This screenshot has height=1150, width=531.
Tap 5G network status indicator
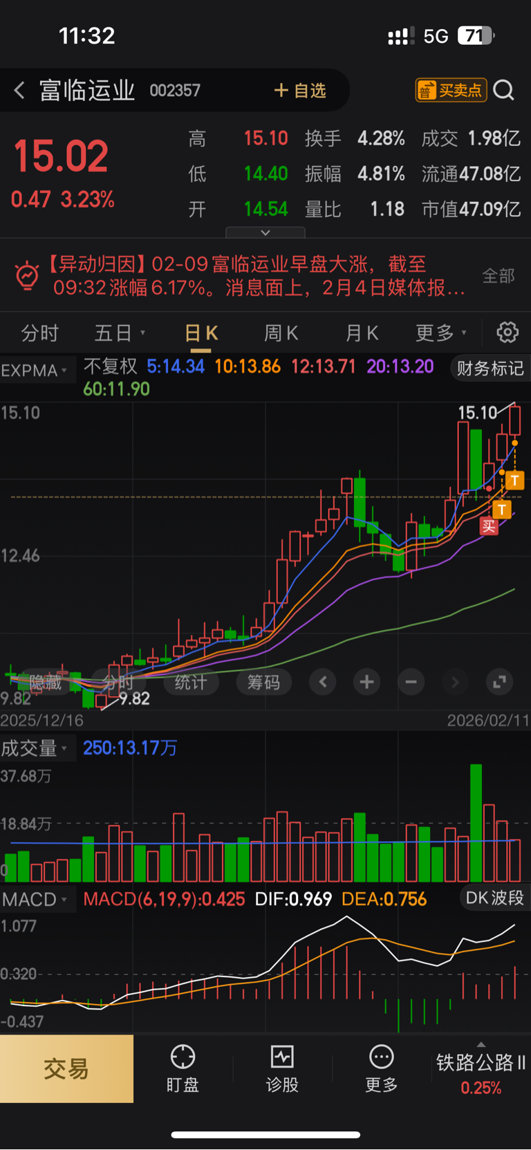[x=436, y=36]
